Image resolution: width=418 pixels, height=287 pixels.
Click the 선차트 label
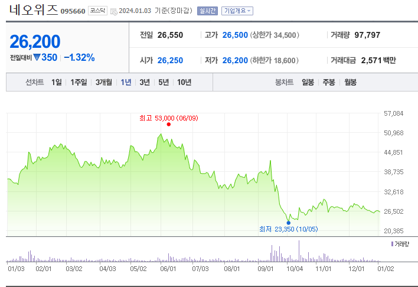(x=35, y=82)
